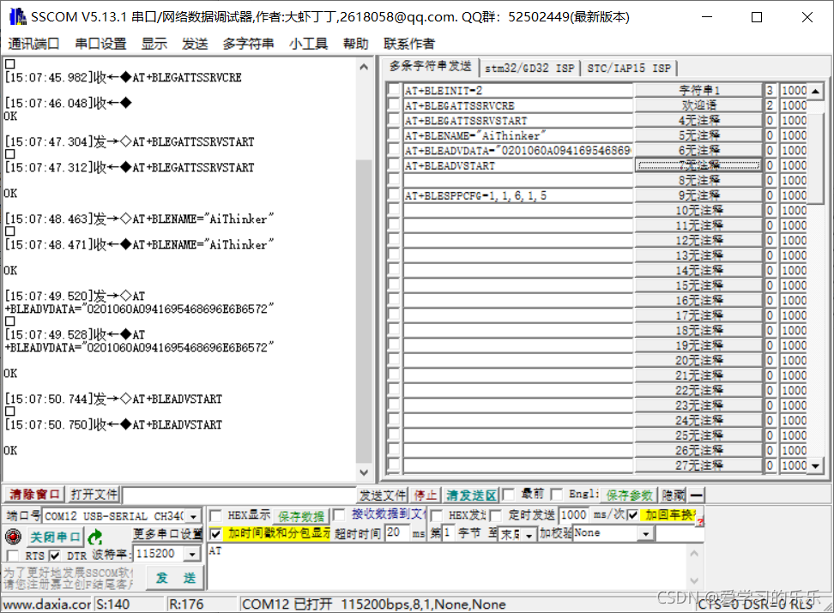834x613 pixels.
Task: Open the 串口设置 menu
Action: pyautogui.click(x=100, y=44)
